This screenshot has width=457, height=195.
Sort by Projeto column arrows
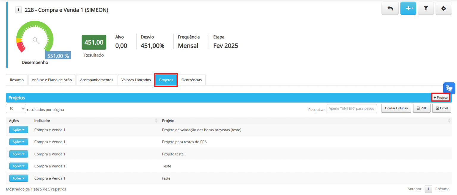449,121
